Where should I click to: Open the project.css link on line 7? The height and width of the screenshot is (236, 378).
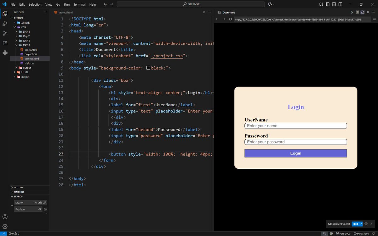pyautogui.click(x=167, y=56)
